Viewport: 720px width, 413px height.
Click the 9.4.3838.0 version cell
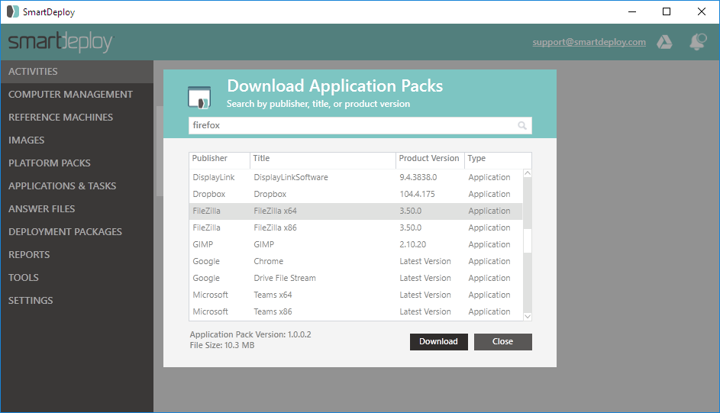click(x=418, y=178)
